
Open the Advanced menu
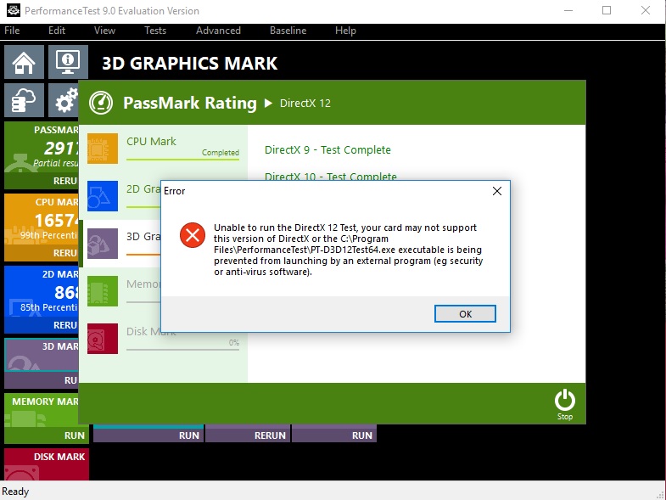[218, 31]
